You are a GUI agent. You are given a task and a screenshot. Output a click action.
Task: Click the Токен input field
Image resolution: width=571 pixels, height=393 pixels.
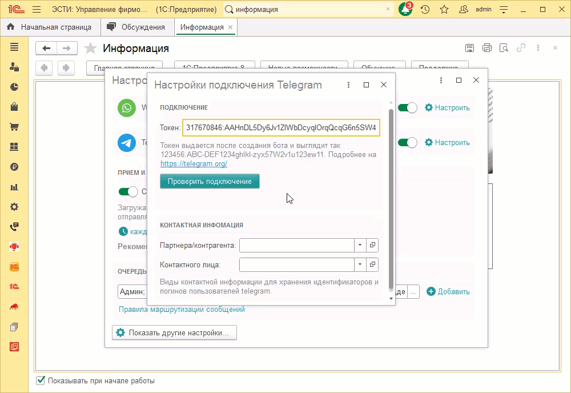[x=280, y=128]
